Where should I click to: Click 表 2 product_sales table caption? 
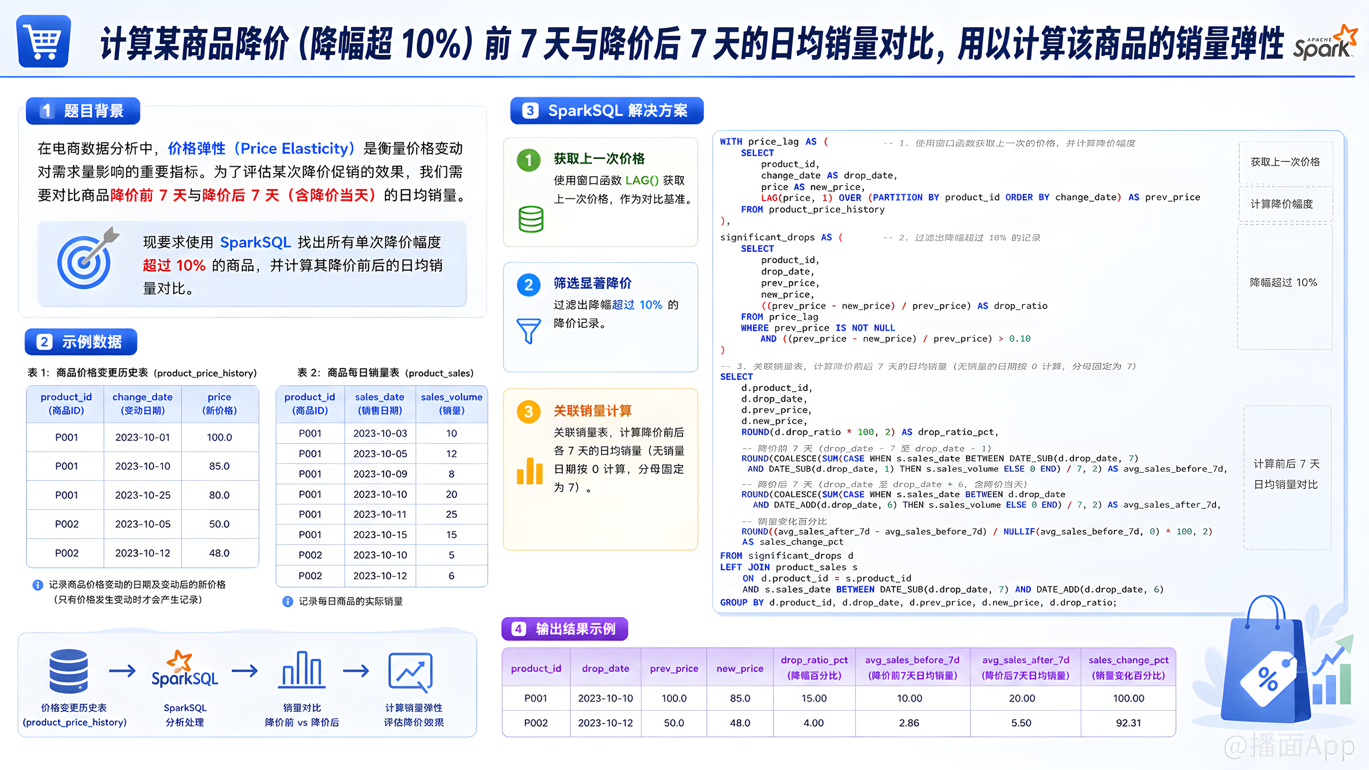pyautogui.click(x=385, y=373)
